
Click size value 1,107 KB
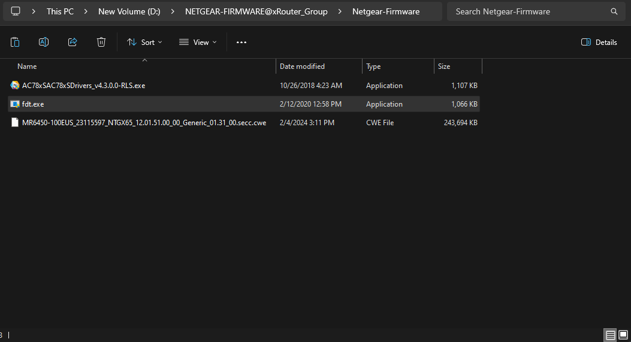(464, 85)
